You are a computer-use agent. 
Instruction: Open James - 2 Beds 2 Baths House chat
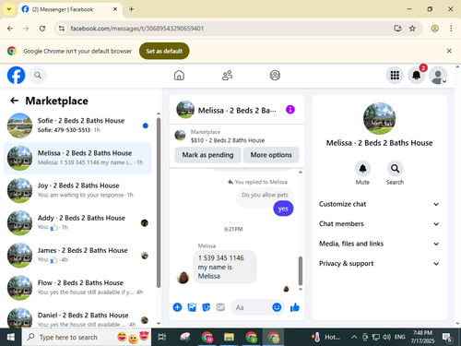coord(77,255)
